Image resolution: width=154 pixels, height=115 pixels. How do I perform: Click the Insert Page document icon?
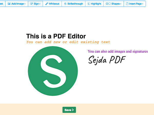click(x=127, y=4)
